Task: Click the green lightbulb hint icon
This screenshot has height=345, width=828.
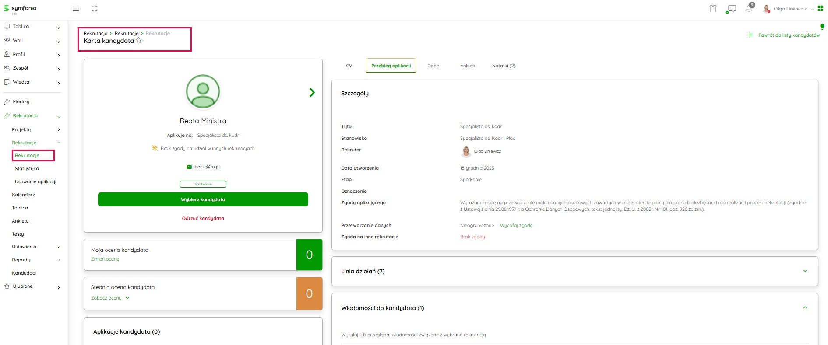Action: (822, 27)
